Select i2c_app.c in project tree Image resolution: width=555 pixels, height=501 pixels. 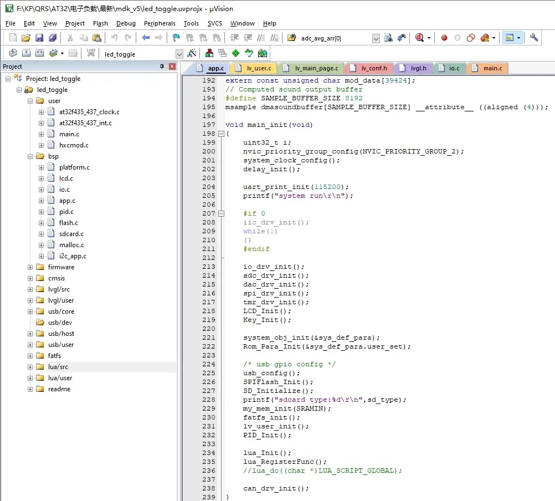tap(73, 256)
